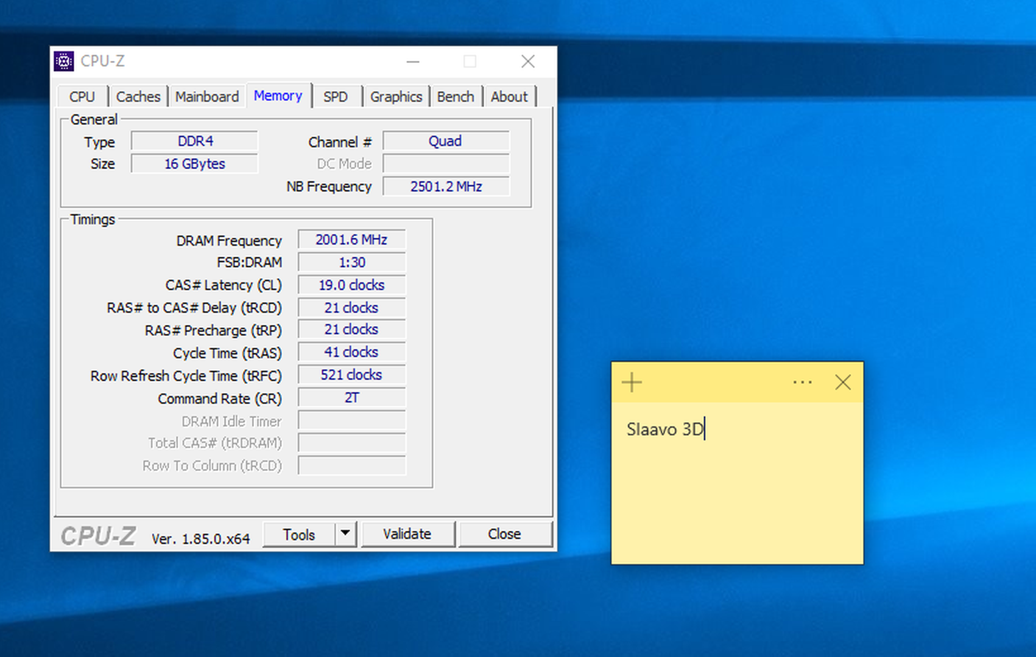Switch to the Graphics tab
Viewport: 1036px width, 657px height.
(x=396, y=97)
